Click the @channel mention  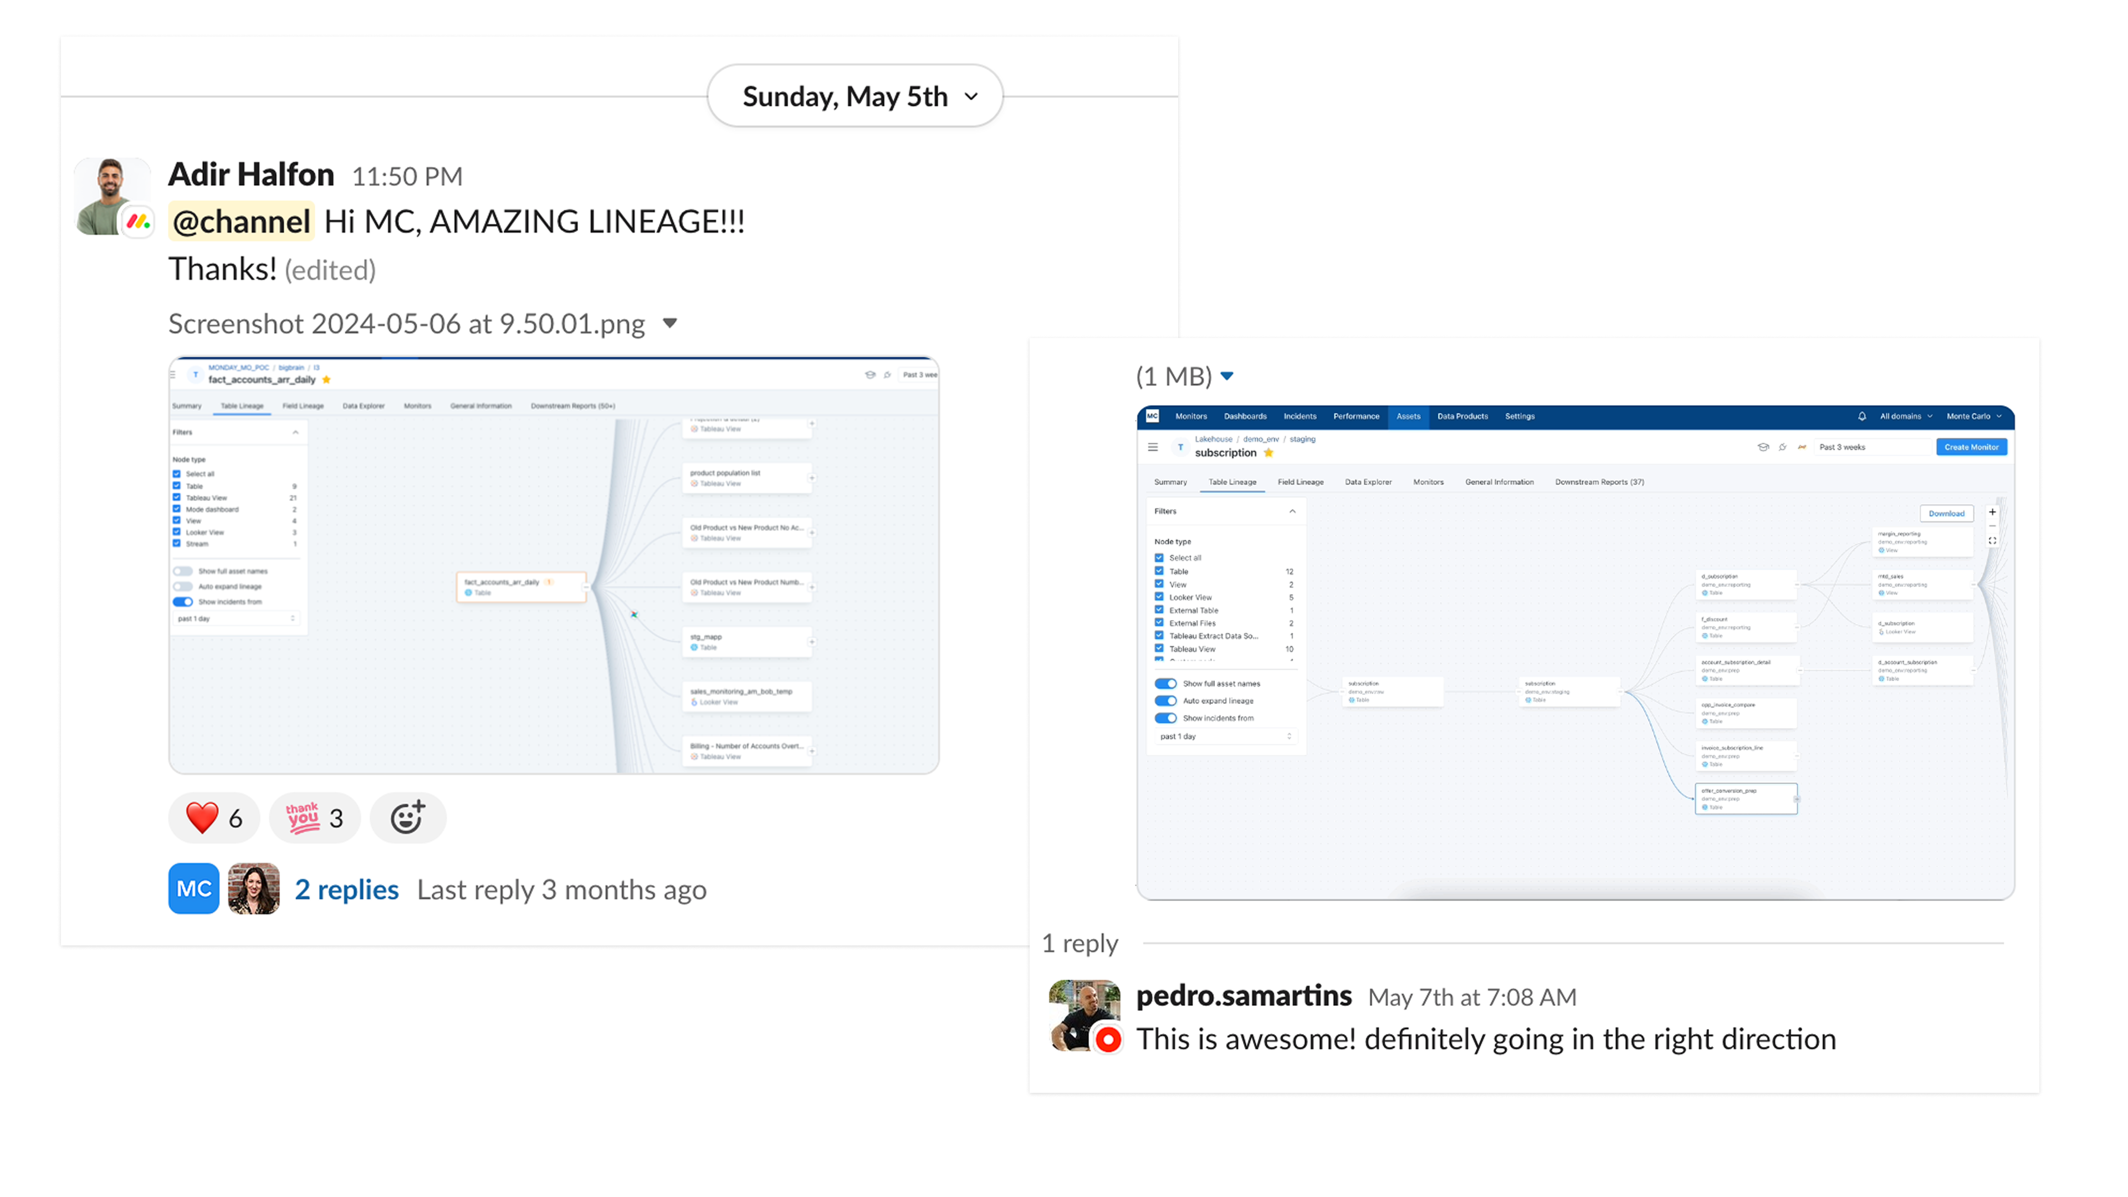point(241,222)
